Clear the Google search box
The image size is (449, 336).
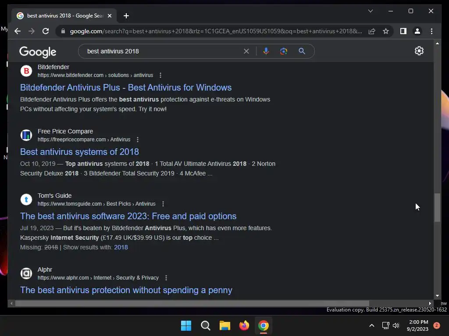(246, 51)
